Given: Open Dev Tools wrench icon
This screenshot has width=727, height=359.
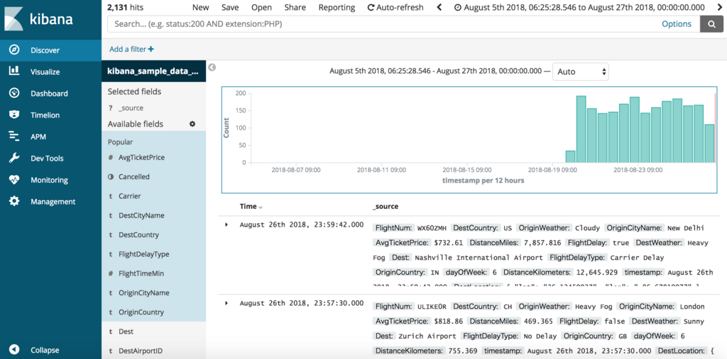Looking at the screenshot, I should pyautogui.click(x=14, y=158).
